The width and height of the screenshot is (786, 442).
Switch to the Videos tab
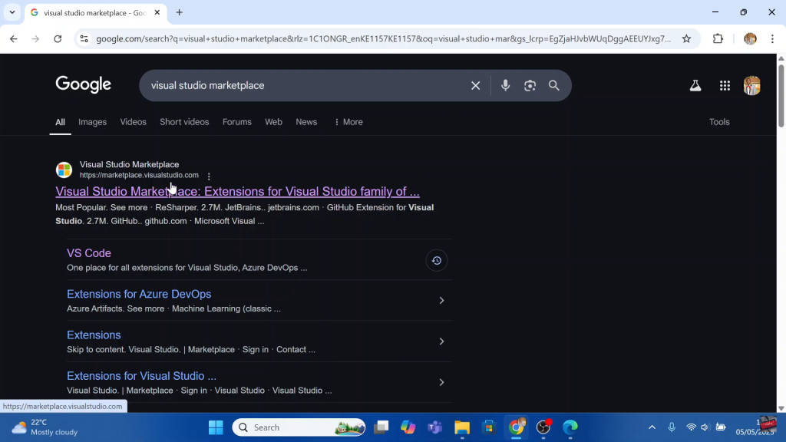coord(134,122)
